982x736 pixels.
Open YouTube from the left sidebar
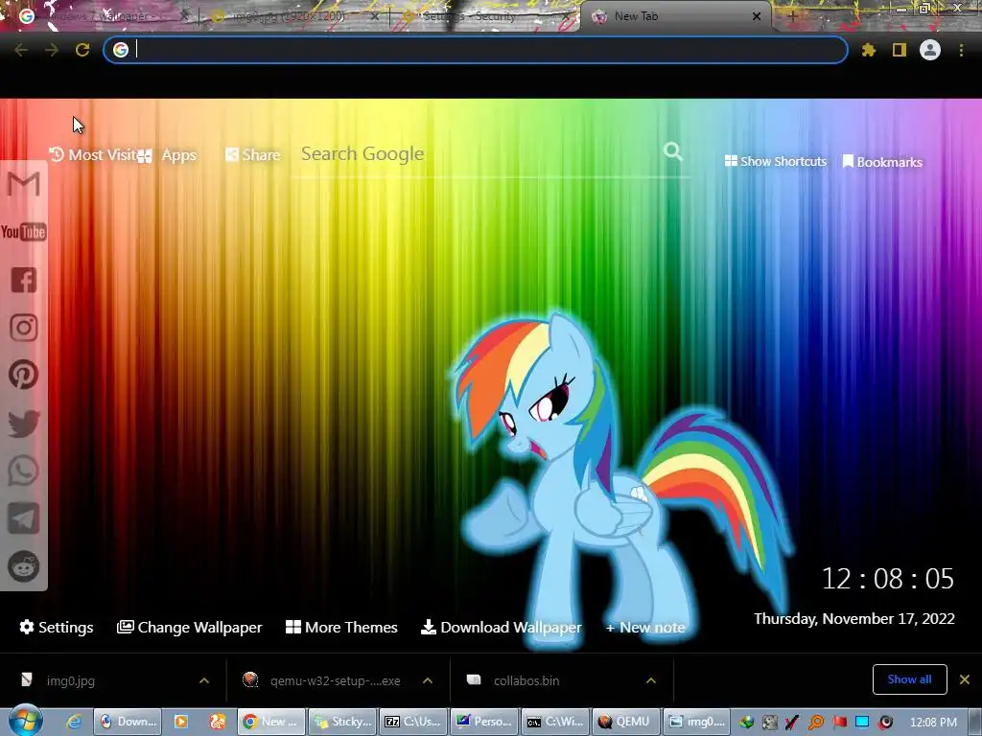(23, 232)
